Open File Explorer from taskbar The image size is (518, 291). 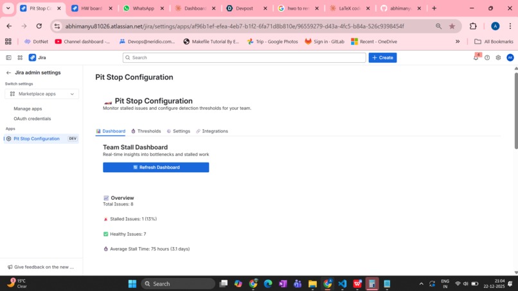coord(312,284)
